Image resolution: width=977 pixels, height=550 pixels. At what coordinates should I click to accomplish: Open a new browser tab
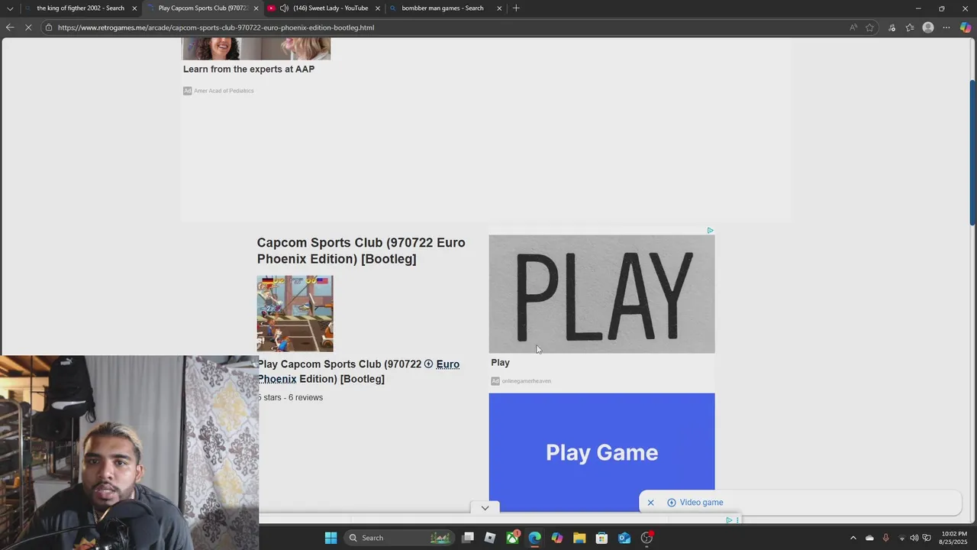[516, 8]
